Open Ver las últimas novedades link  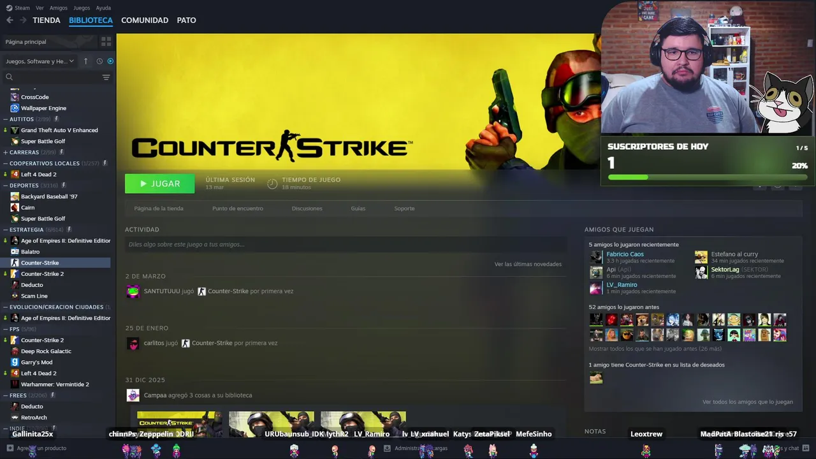click(x=528, y=264)
